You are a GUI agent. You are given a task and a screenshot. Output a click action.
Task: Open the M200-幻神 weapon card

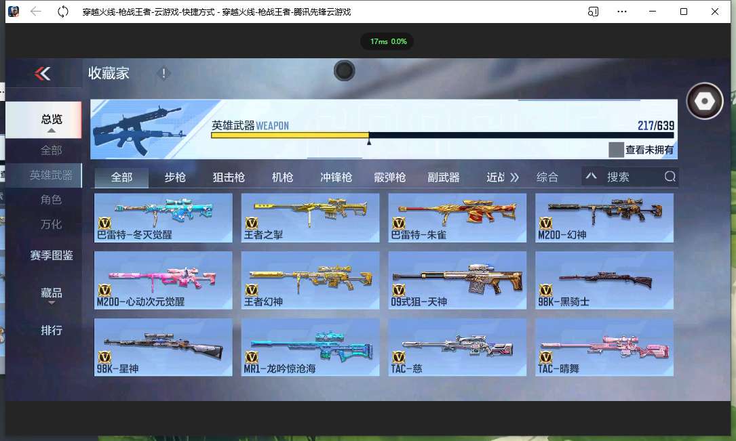(x=604, y=217)
